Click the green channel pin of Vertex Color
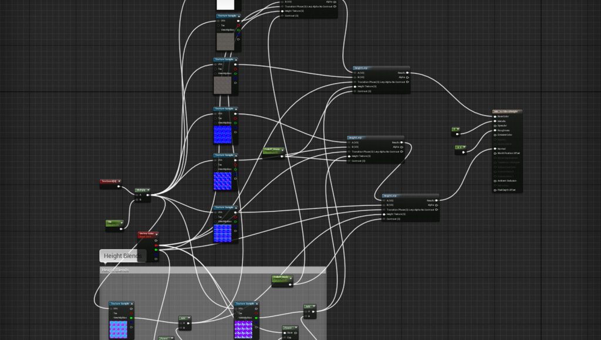 point(156,250)
